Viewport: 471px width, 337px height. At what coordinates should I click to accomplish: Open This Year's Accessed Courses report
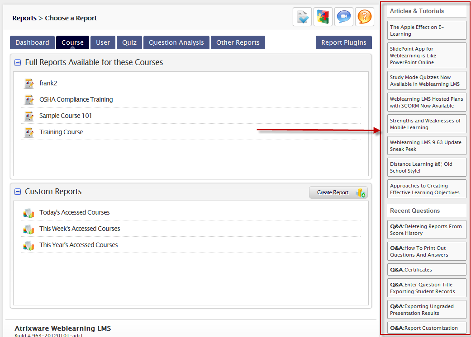click(x=78, y=245)
